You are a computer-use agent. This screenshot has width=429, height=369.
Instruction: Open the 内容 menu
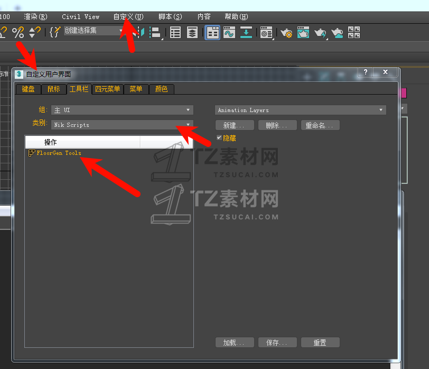point(204,17)
